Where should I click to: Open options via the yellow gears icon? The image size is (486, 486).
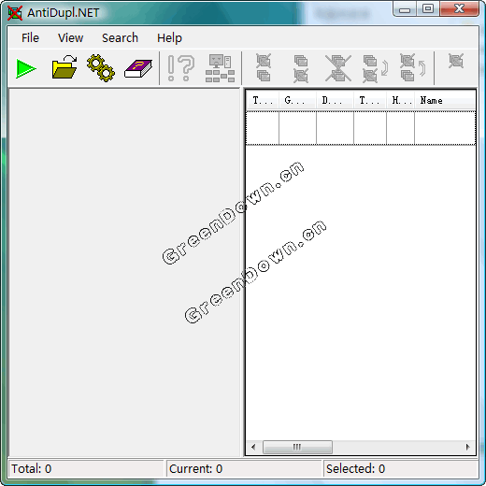tap(101, 67)
